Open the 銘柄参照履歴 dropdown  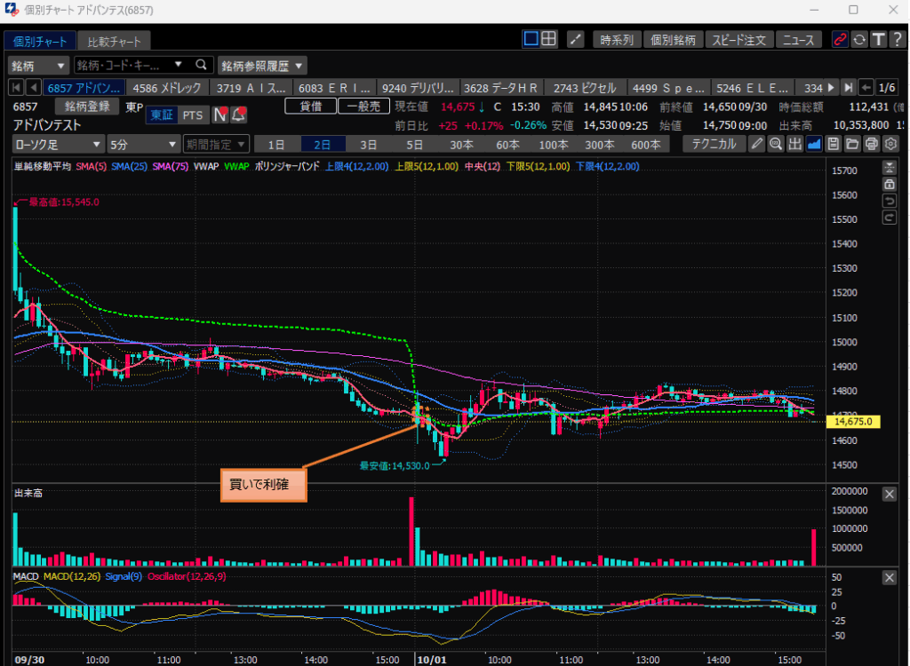pos(262,65)
